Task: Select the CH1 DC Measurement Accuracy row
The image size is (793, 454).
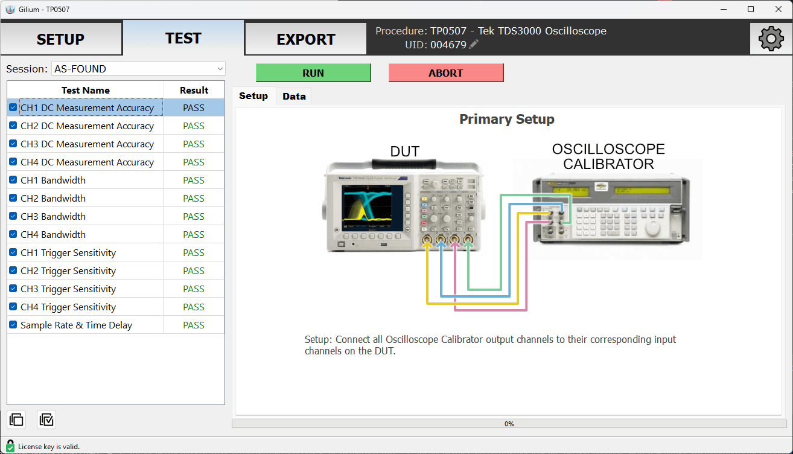Action: [116, 107]
